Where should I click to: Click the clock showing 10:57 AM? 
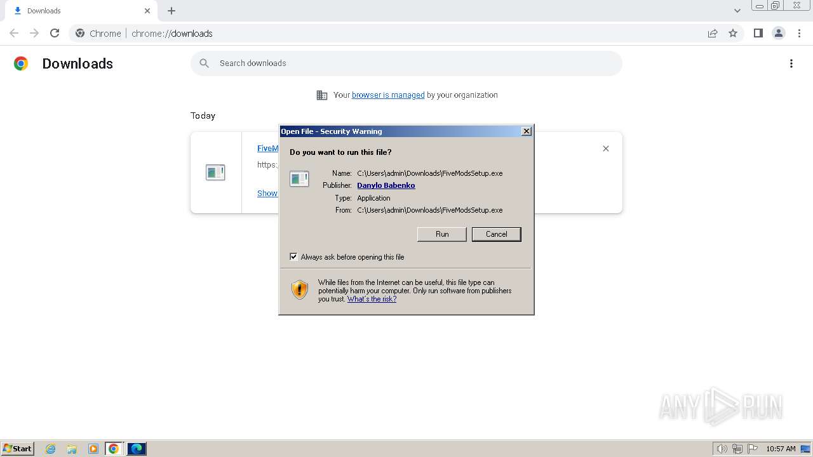781,449
